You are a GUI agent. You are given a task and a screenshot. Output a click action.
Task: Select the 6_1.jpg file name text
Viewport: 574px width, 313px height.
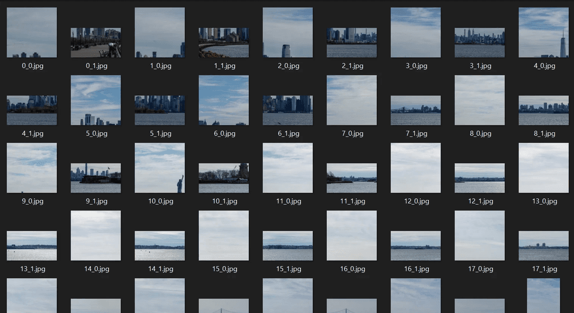[289, 134]
